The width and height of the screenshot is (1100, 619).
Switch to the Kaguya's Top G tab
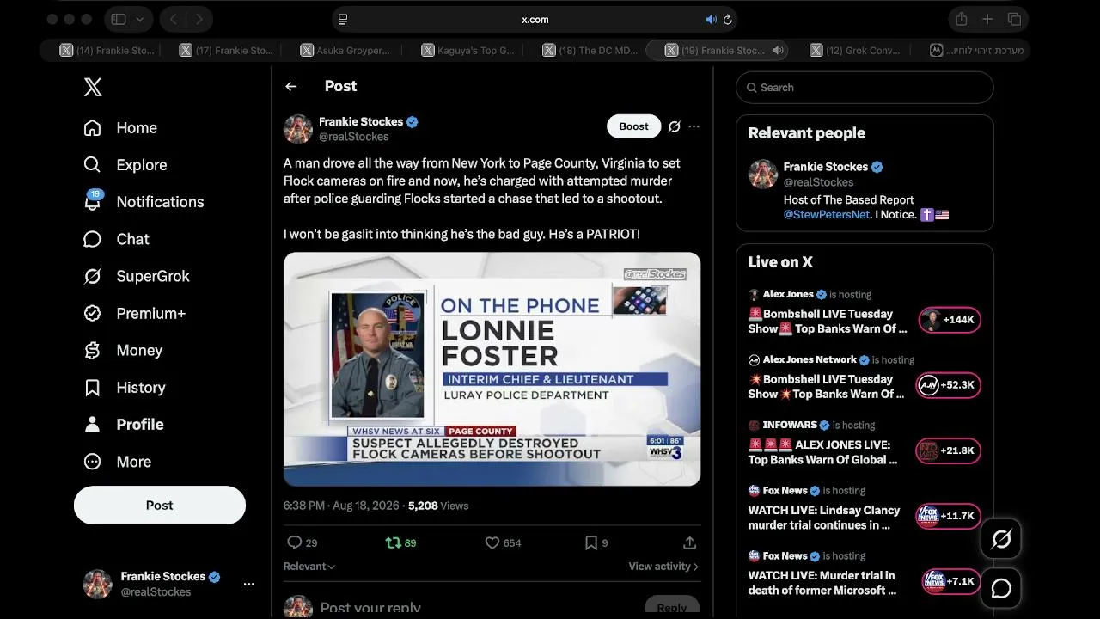coord(466,51)
